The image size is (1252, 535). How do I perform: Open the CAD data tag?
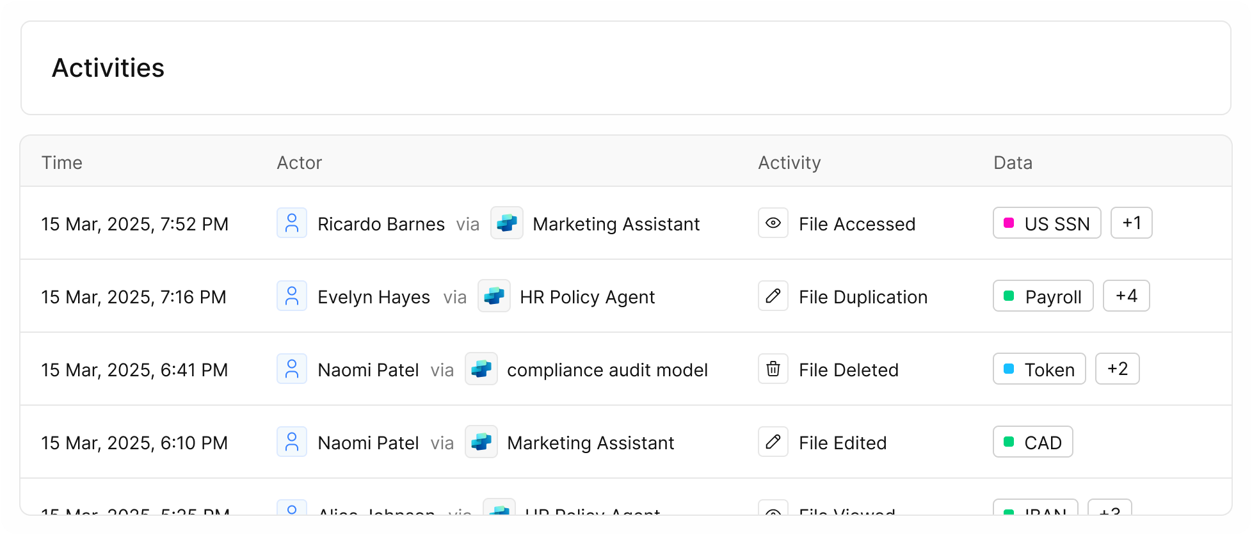[1032, 442]
